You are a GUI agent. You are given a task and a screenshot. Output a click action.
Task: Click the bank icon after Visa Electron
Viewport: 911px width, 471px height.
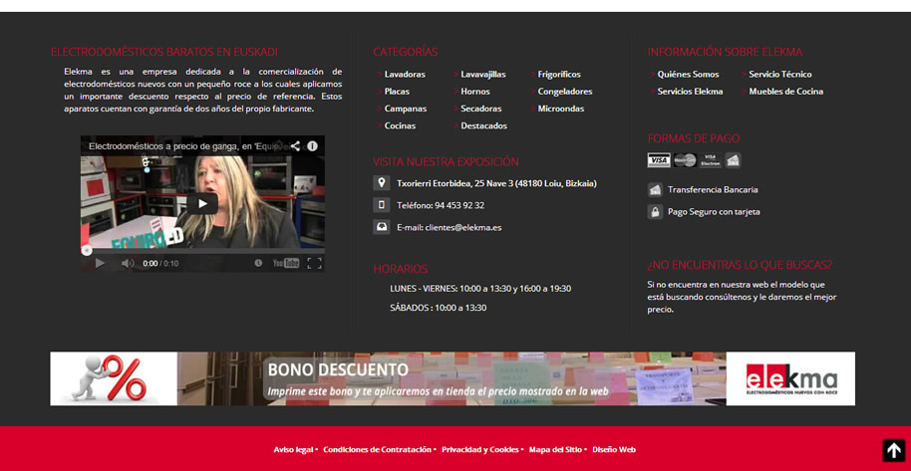tap(733, 160)
